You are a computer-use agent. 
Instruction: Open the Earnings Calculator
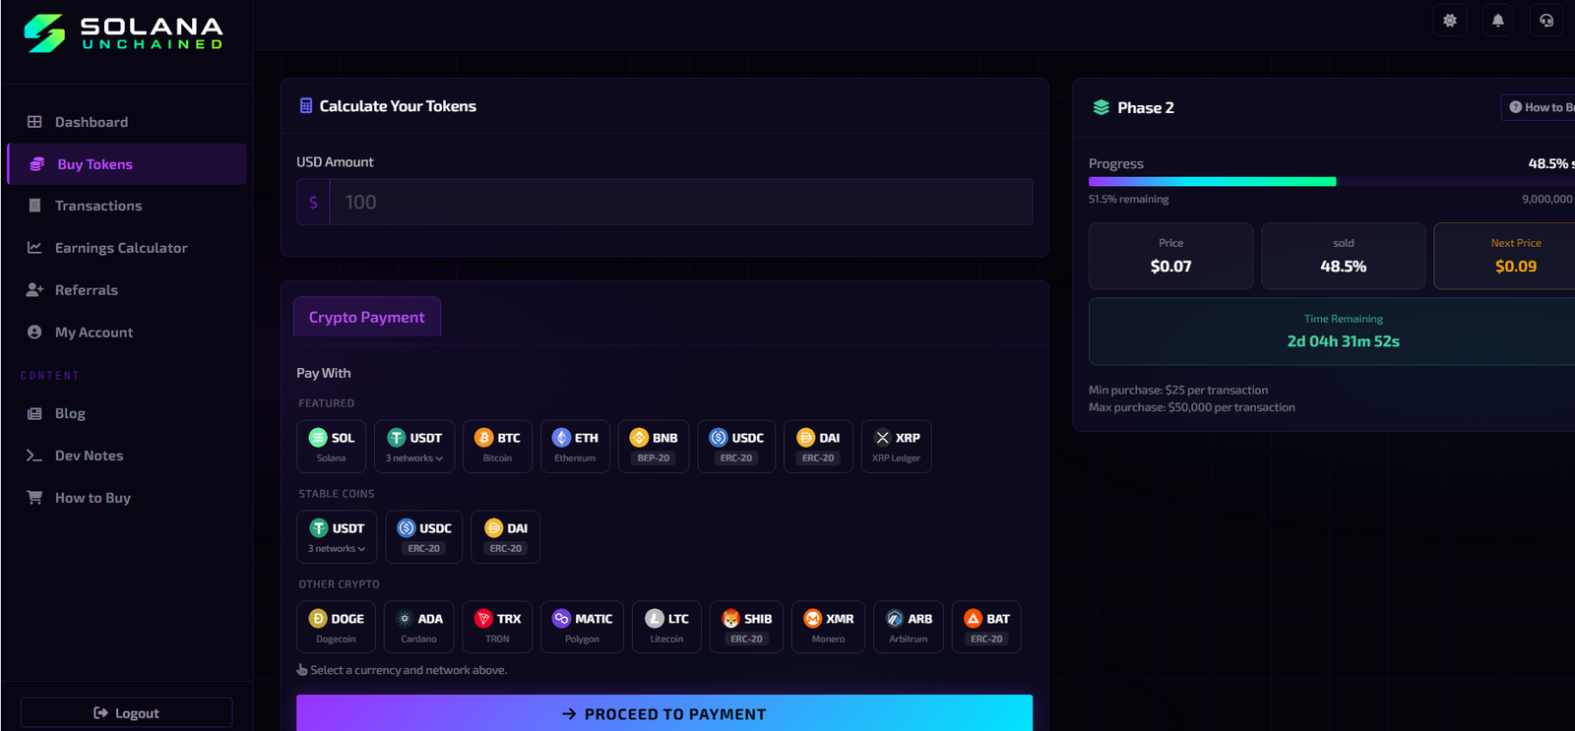coord(126,248)
